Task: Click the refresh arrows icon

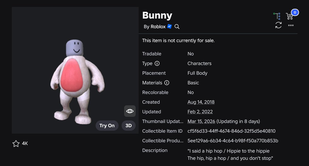Action: click(x=278, y=25)
